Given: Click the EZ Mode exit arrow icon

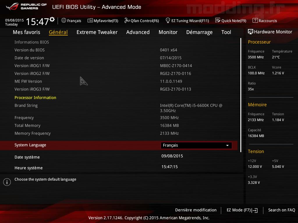Looking at the screenshot, I should (x=255, y=210).
